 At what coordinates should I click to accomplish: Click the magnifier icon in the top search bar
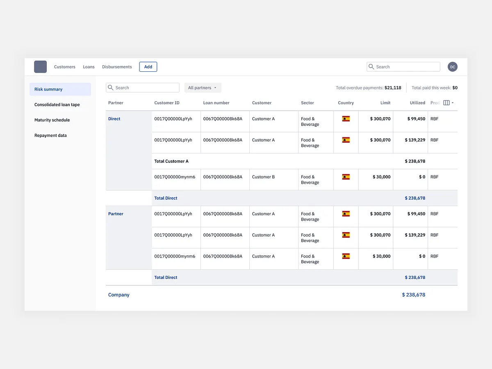pos(371,66)
